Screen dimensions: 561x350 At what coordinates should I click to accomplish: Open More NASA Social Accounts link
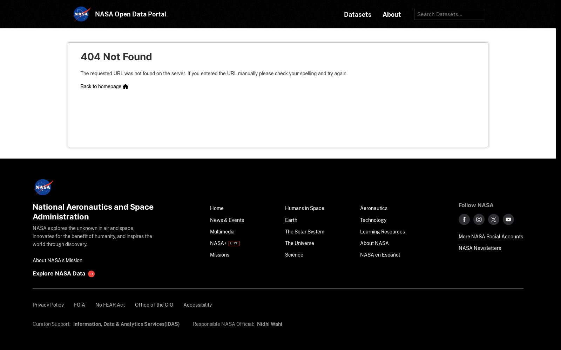(491, 237)
